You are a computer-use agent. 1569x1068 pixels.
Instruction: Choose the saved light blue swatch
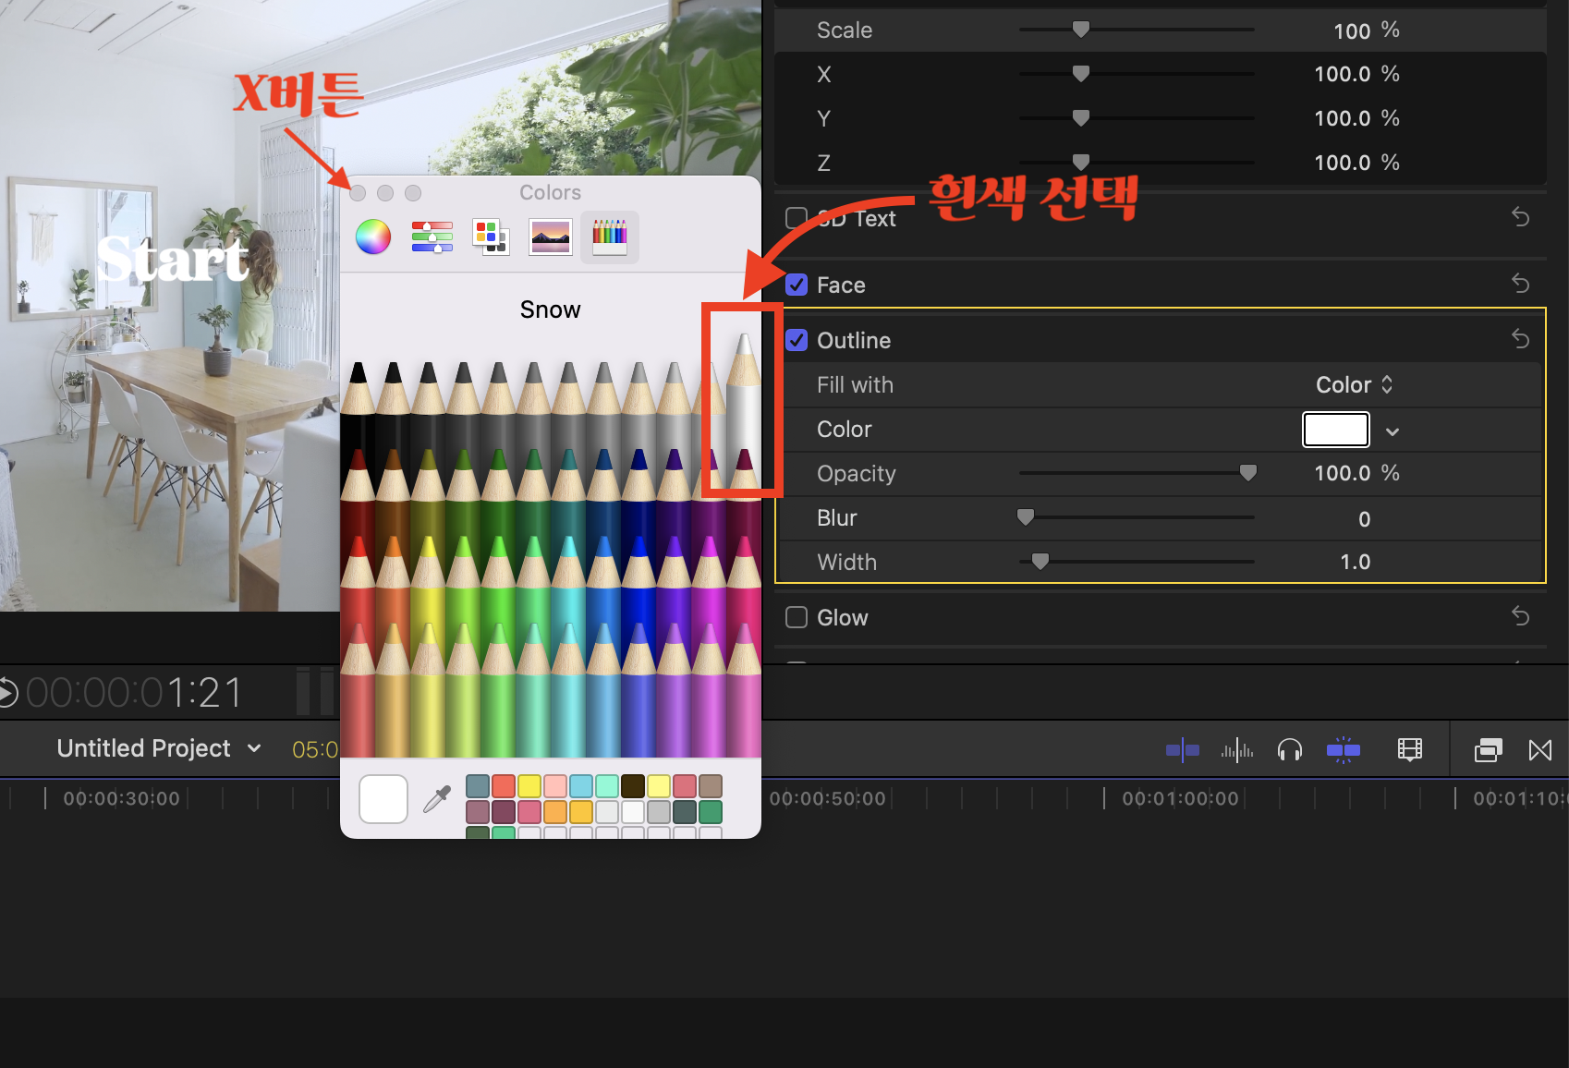581,786
